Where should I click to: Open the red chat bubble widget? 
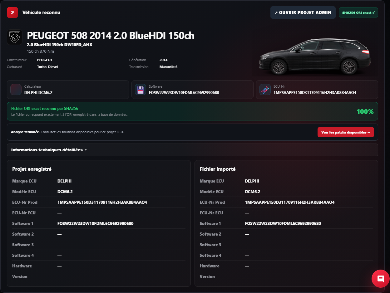coord(381,278)
